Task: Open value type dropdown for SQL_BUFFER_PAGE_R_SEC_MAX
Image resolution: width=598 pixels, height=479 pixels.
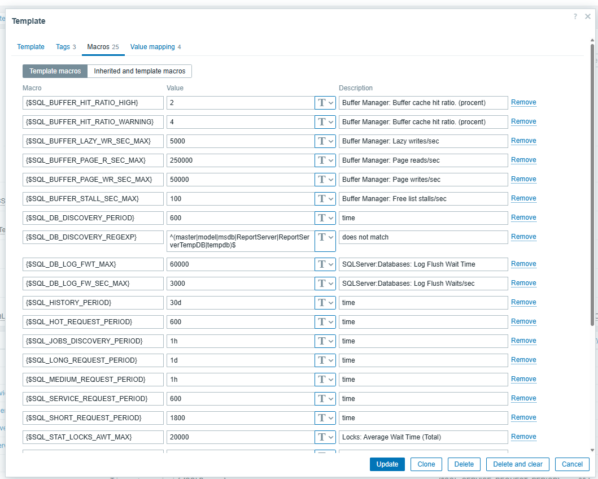Action: 325,160
